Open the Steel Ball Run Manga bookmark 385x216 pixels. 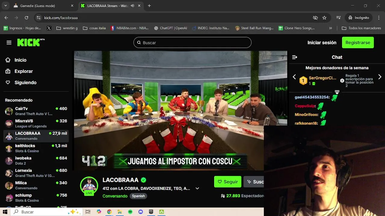tap(254, 28)
